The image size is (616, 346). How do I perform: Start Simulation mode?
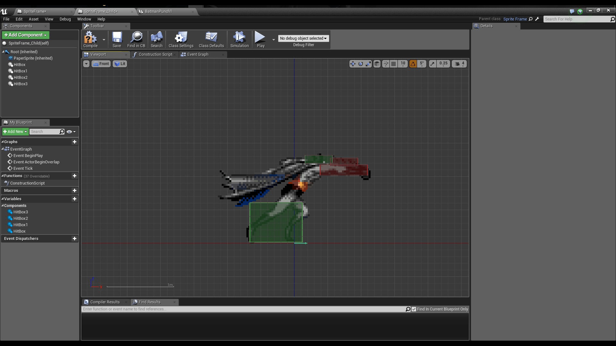click(x=239, y=39)
